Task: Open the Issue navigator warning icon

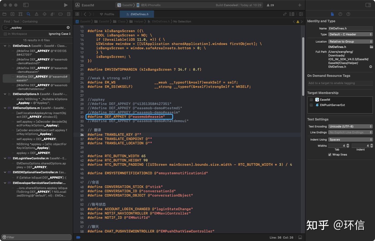Action: (36, 14)
